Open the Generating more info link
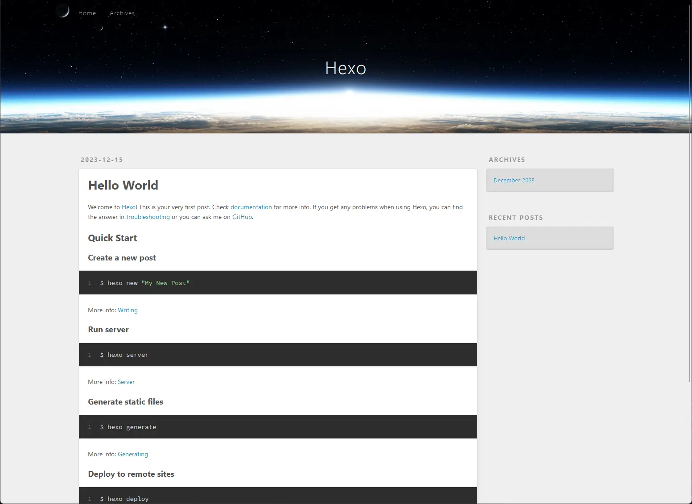 tap(133, 454)
